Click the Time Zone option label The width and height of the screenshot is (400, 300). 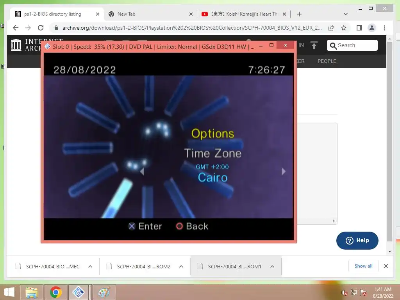tap(212, 153)
